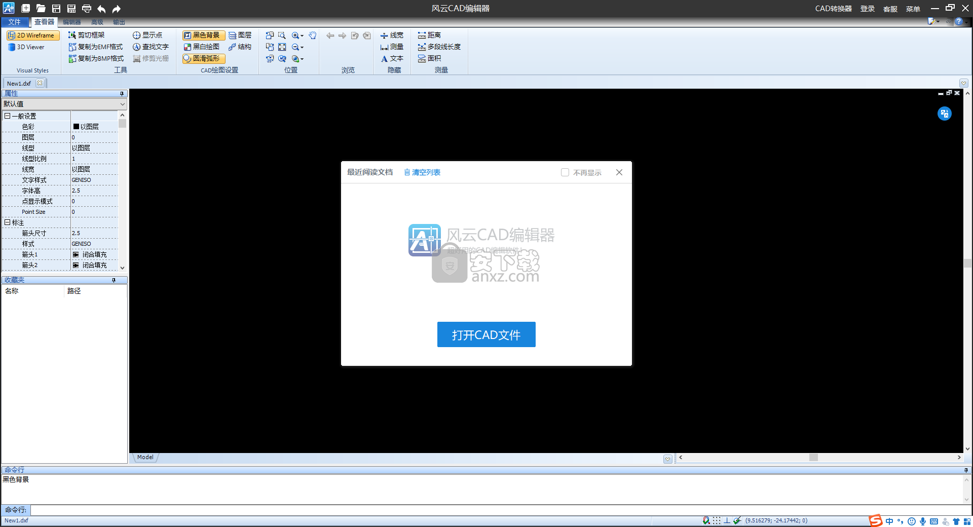Click the save as PDF icon
The width and height of the screenshot is (973, 527).
pyautogui.click(x=71, y=8)
